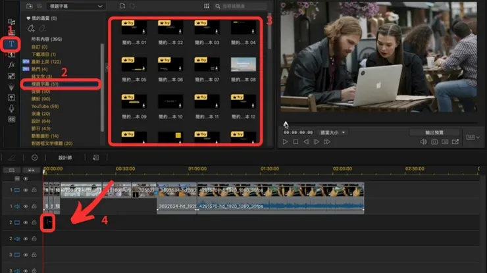
Task: Open the CC subtitle room
Action: click(x=11, y=119)
